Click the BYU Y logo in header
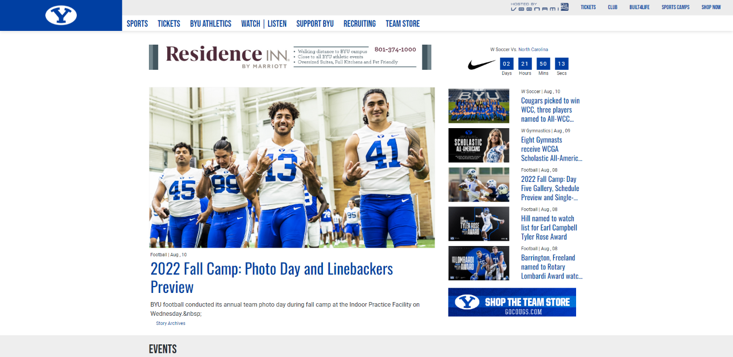 (61, 15)
